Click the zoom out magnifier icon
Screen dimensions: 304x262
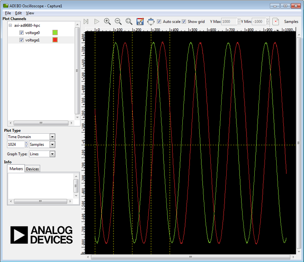118,22
